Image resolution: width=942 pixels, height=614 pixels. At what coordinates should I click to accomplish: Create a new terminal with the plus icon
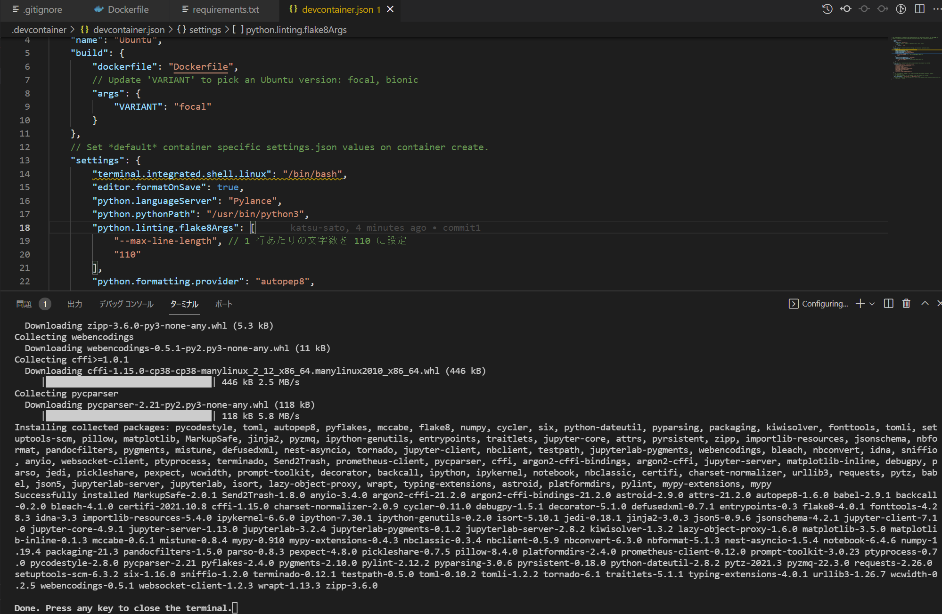(860, 304)
